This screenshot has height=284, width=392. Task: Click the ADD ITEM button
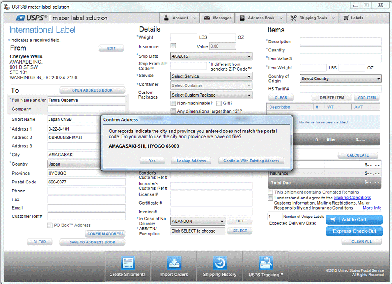(x=367, y=98)
